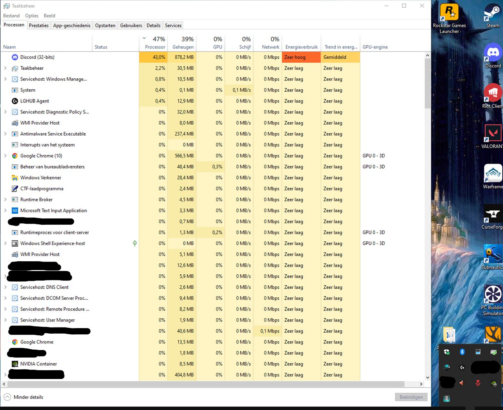Open the CurseForge desktop shortcut
This screenshot has height=410, width=503.
click(x=493, y=217)
